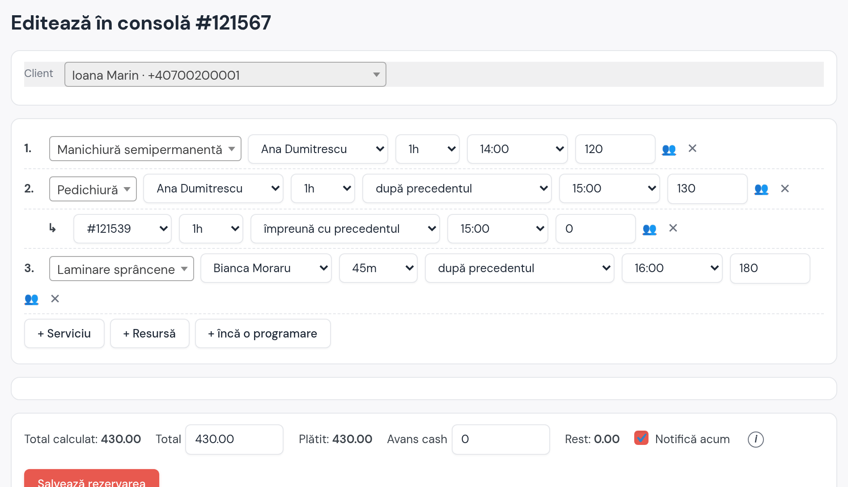
Task: Open the 1h duration dropdown on Pedichiură row
Action: tap(323, 188)
